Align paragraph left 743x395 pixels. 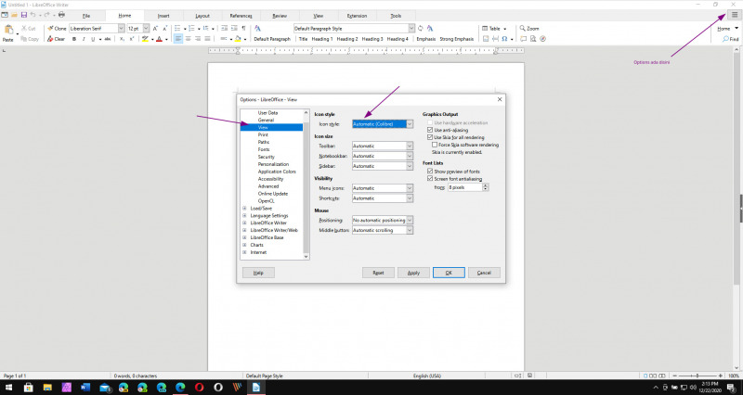178,39
